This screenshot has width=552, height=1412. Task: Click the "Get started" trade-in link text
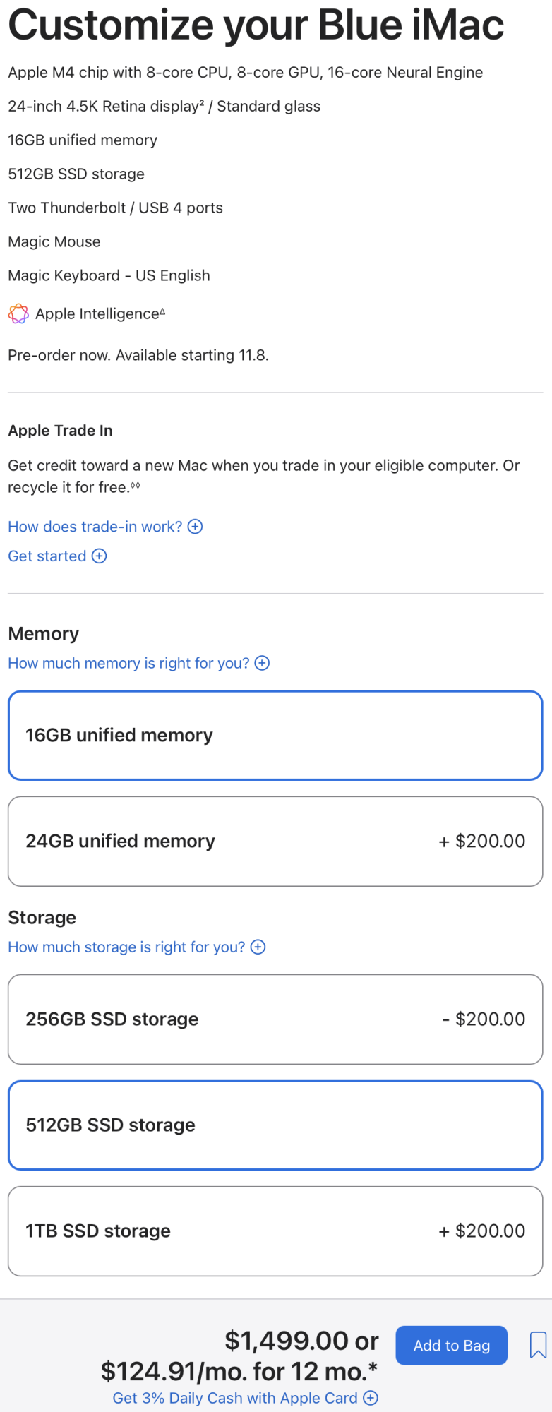click(x=47, y=556)
